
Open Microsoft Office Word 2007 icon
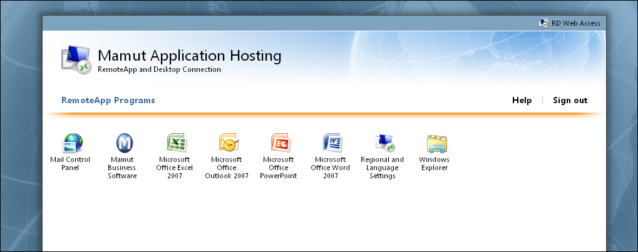tap(333, 143)
